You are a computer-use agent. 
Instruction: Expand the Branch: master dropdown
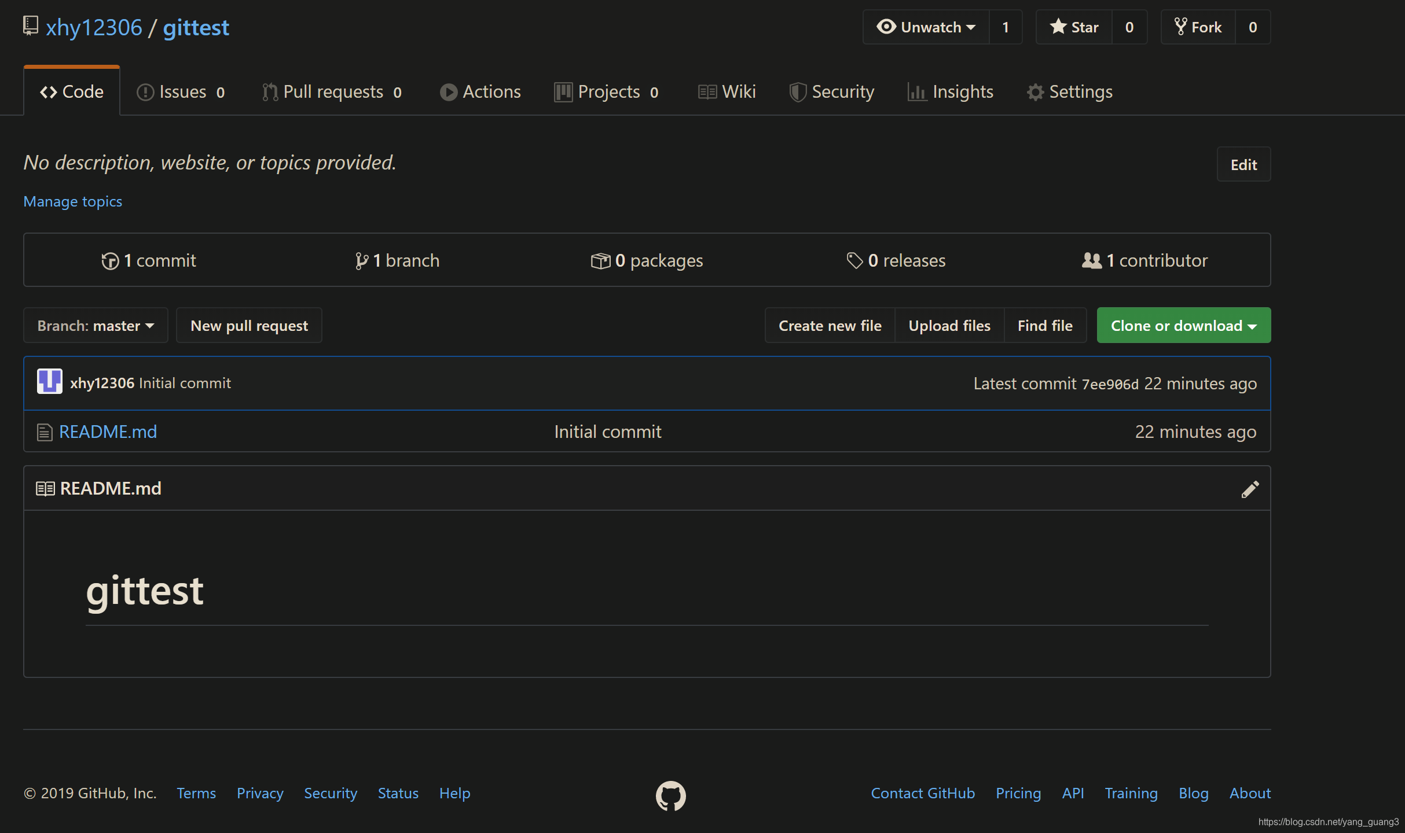point(96,326)
